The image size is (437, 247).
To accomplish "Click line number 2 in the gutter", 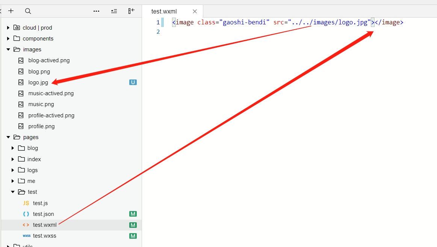I will (158, 32).
